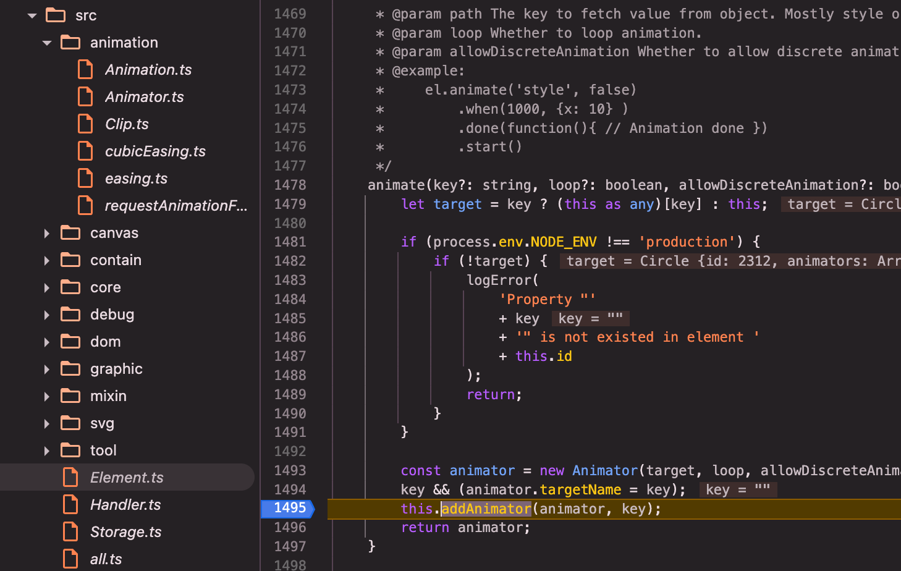Expand the svg folder arrow
Image resolution: width=901 pixels, height=571 pixels.
pyautogui.click(x=47, y=423)
